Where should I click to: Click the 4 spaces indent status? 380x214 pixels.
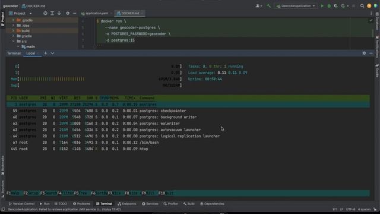(364, 209)
